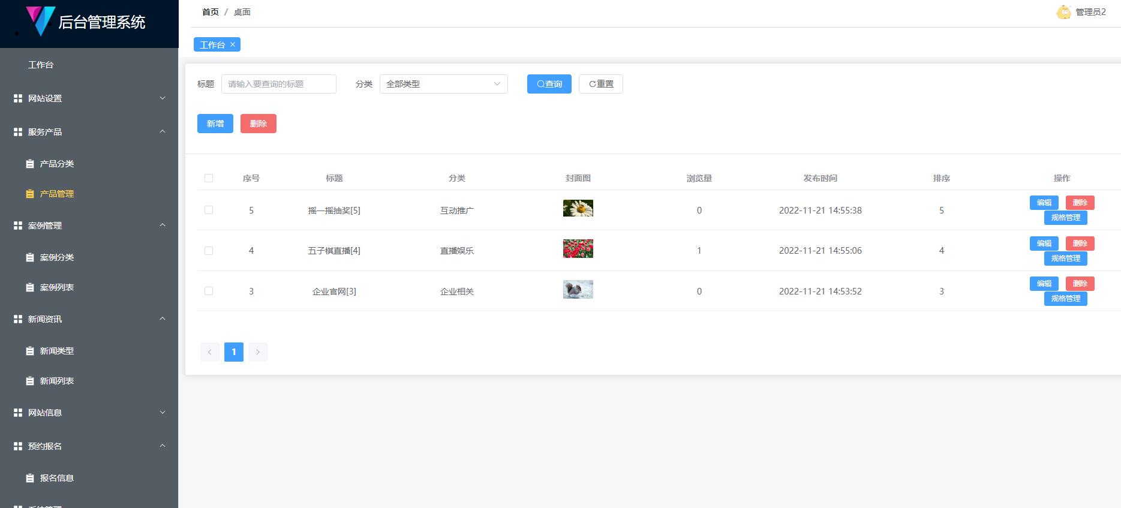Click the system logo icon
1121x508 pixels.
(40, 21)
